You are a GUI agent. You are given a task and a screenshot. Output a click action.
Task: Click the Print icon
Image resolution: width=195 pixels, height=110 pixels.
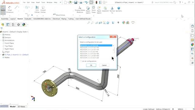pos(81,2)
